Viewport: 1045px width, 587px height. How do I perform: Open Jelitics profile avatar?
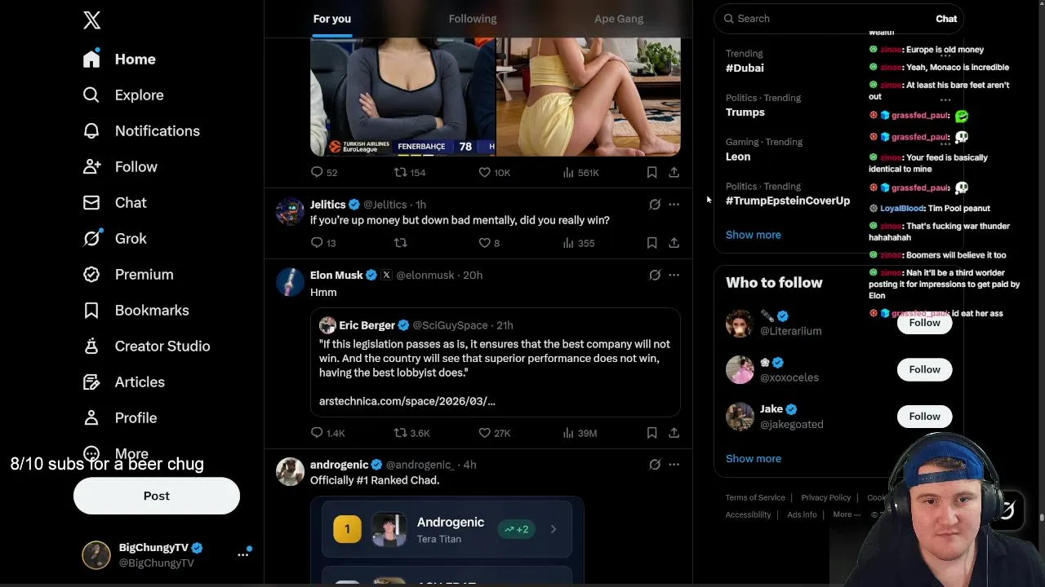pyautogui.click(x=290, y=211)
